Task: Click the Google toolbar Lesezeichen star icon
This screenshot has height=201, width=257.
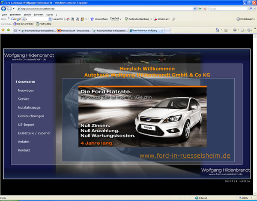Action: [x=92, y=19]
